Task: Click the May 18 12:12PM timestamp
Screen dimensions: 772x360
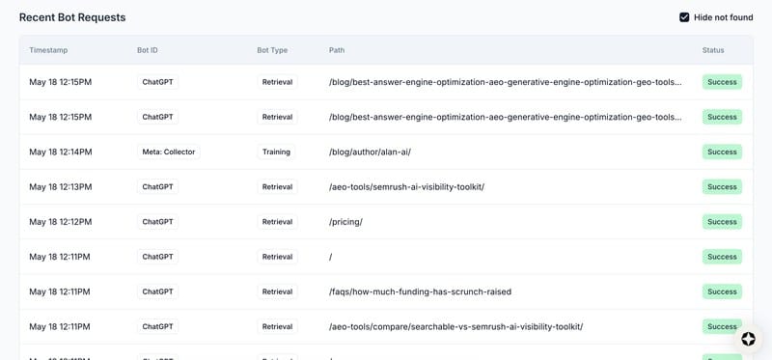Action: [61, 222]
